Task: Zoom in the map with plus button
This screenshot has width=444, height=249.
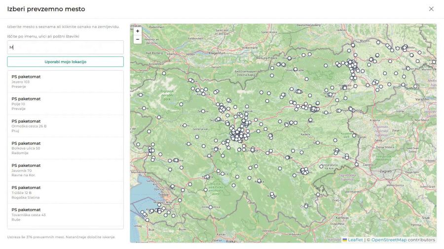Action: tap(138, 31)
